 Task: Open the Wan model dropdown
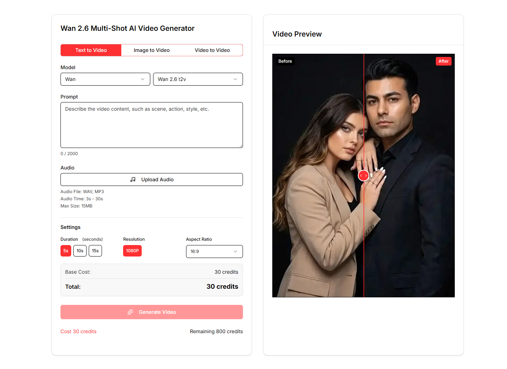(105, 79)
